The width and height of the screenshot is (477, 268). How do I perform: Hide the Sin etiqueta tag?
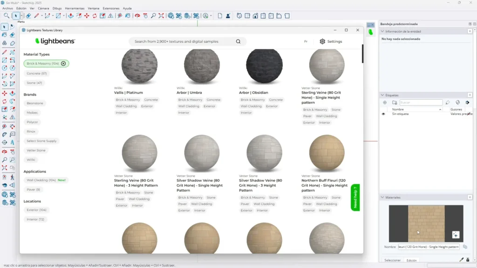[x=383, y=114]
